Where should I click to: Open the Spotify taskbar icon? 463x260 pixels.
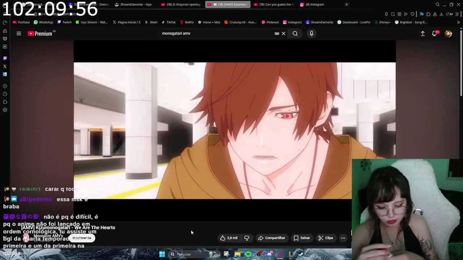[x=248, y=254]
